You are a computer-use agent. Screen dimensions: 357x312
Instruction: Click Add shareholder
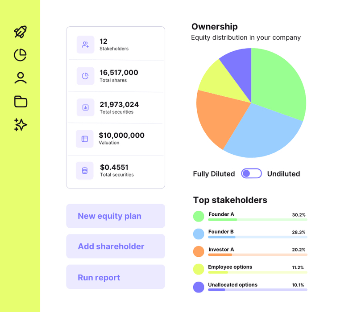point(116,246)
